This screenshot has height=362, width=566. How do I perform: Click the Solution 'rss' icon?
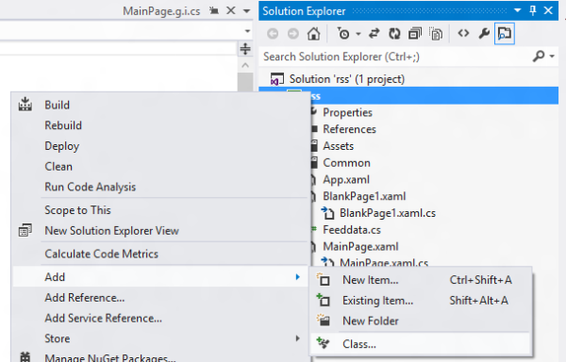coord(277,79)
